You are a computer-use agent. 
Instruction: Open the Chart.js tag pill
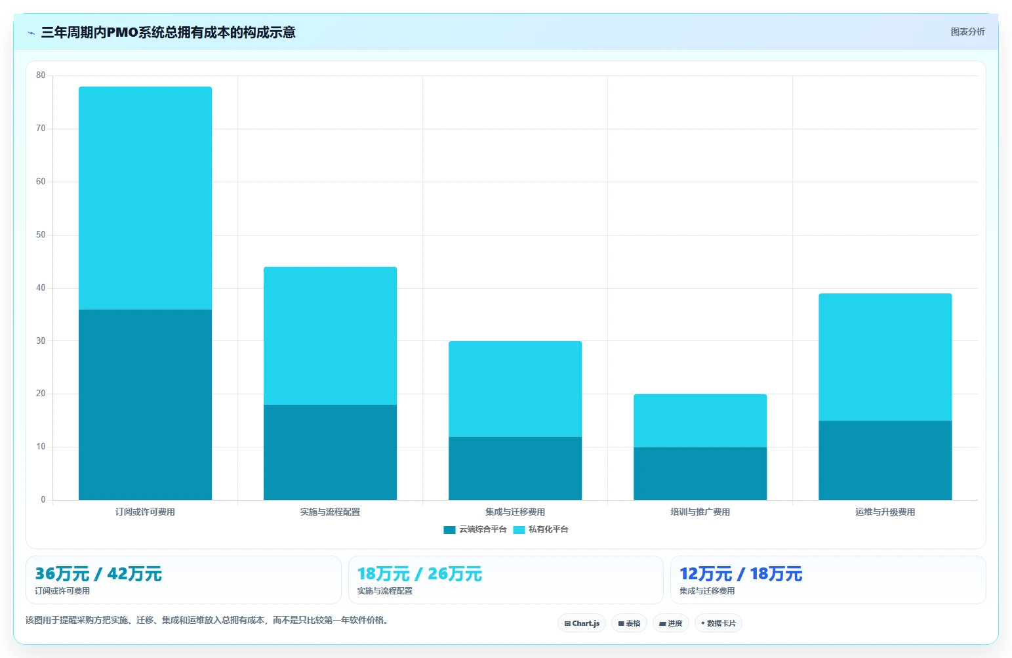pyautogui.click(x=582, y=623)
